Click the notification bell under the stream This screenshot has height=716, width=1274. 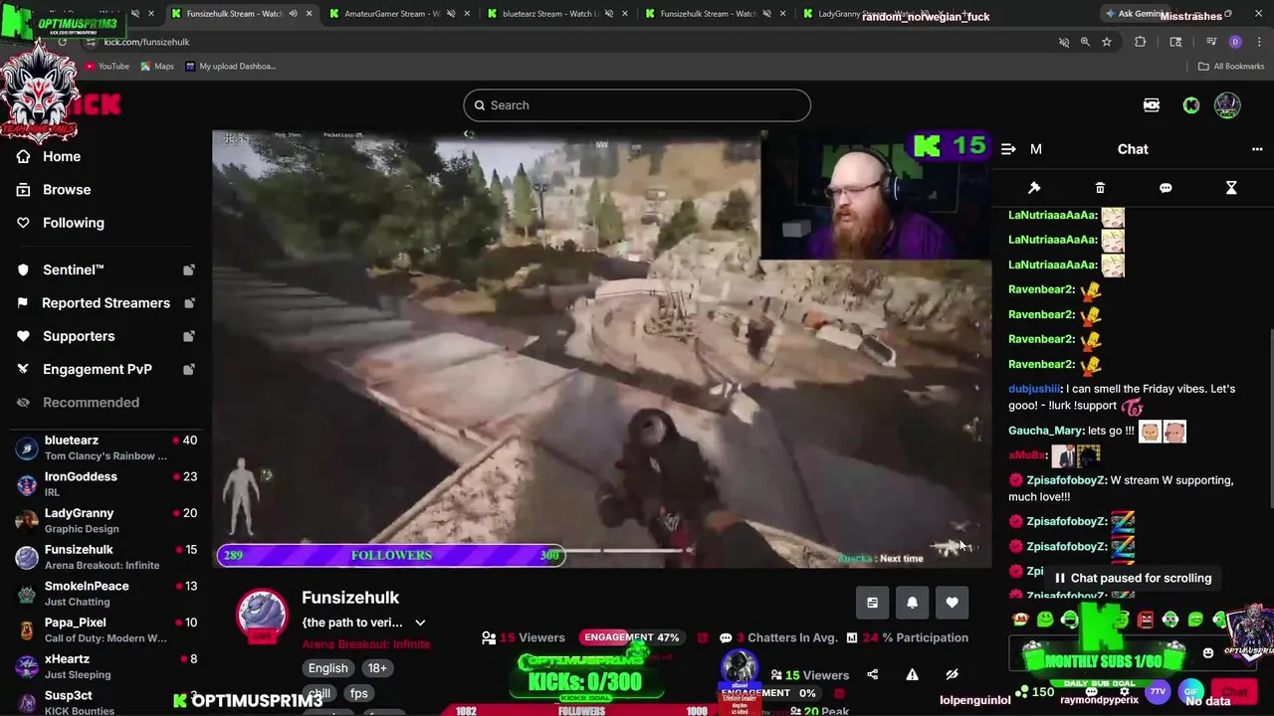point(912,603)
